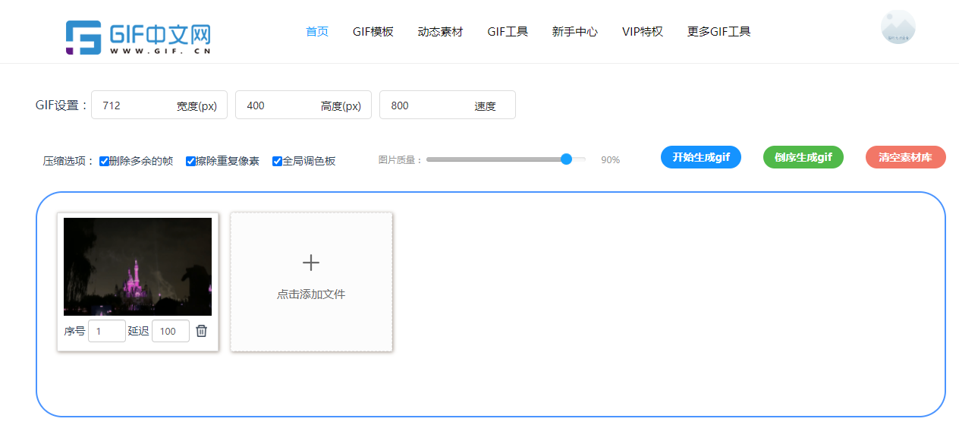Image resolution: width=959 pixels, height=425 pixels.
Task: Click the GIF中文网 logo
Action: coord(137,37)
